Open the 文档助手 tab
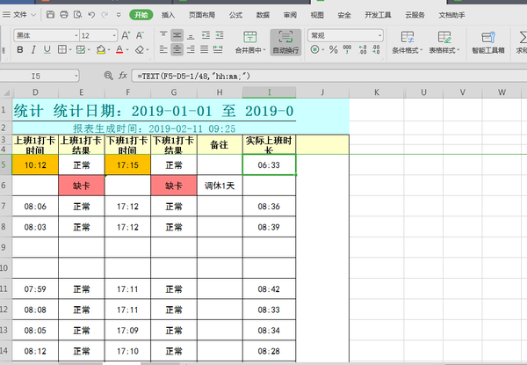527x365 pixels. pyautogui.click(x=451, y=15)
